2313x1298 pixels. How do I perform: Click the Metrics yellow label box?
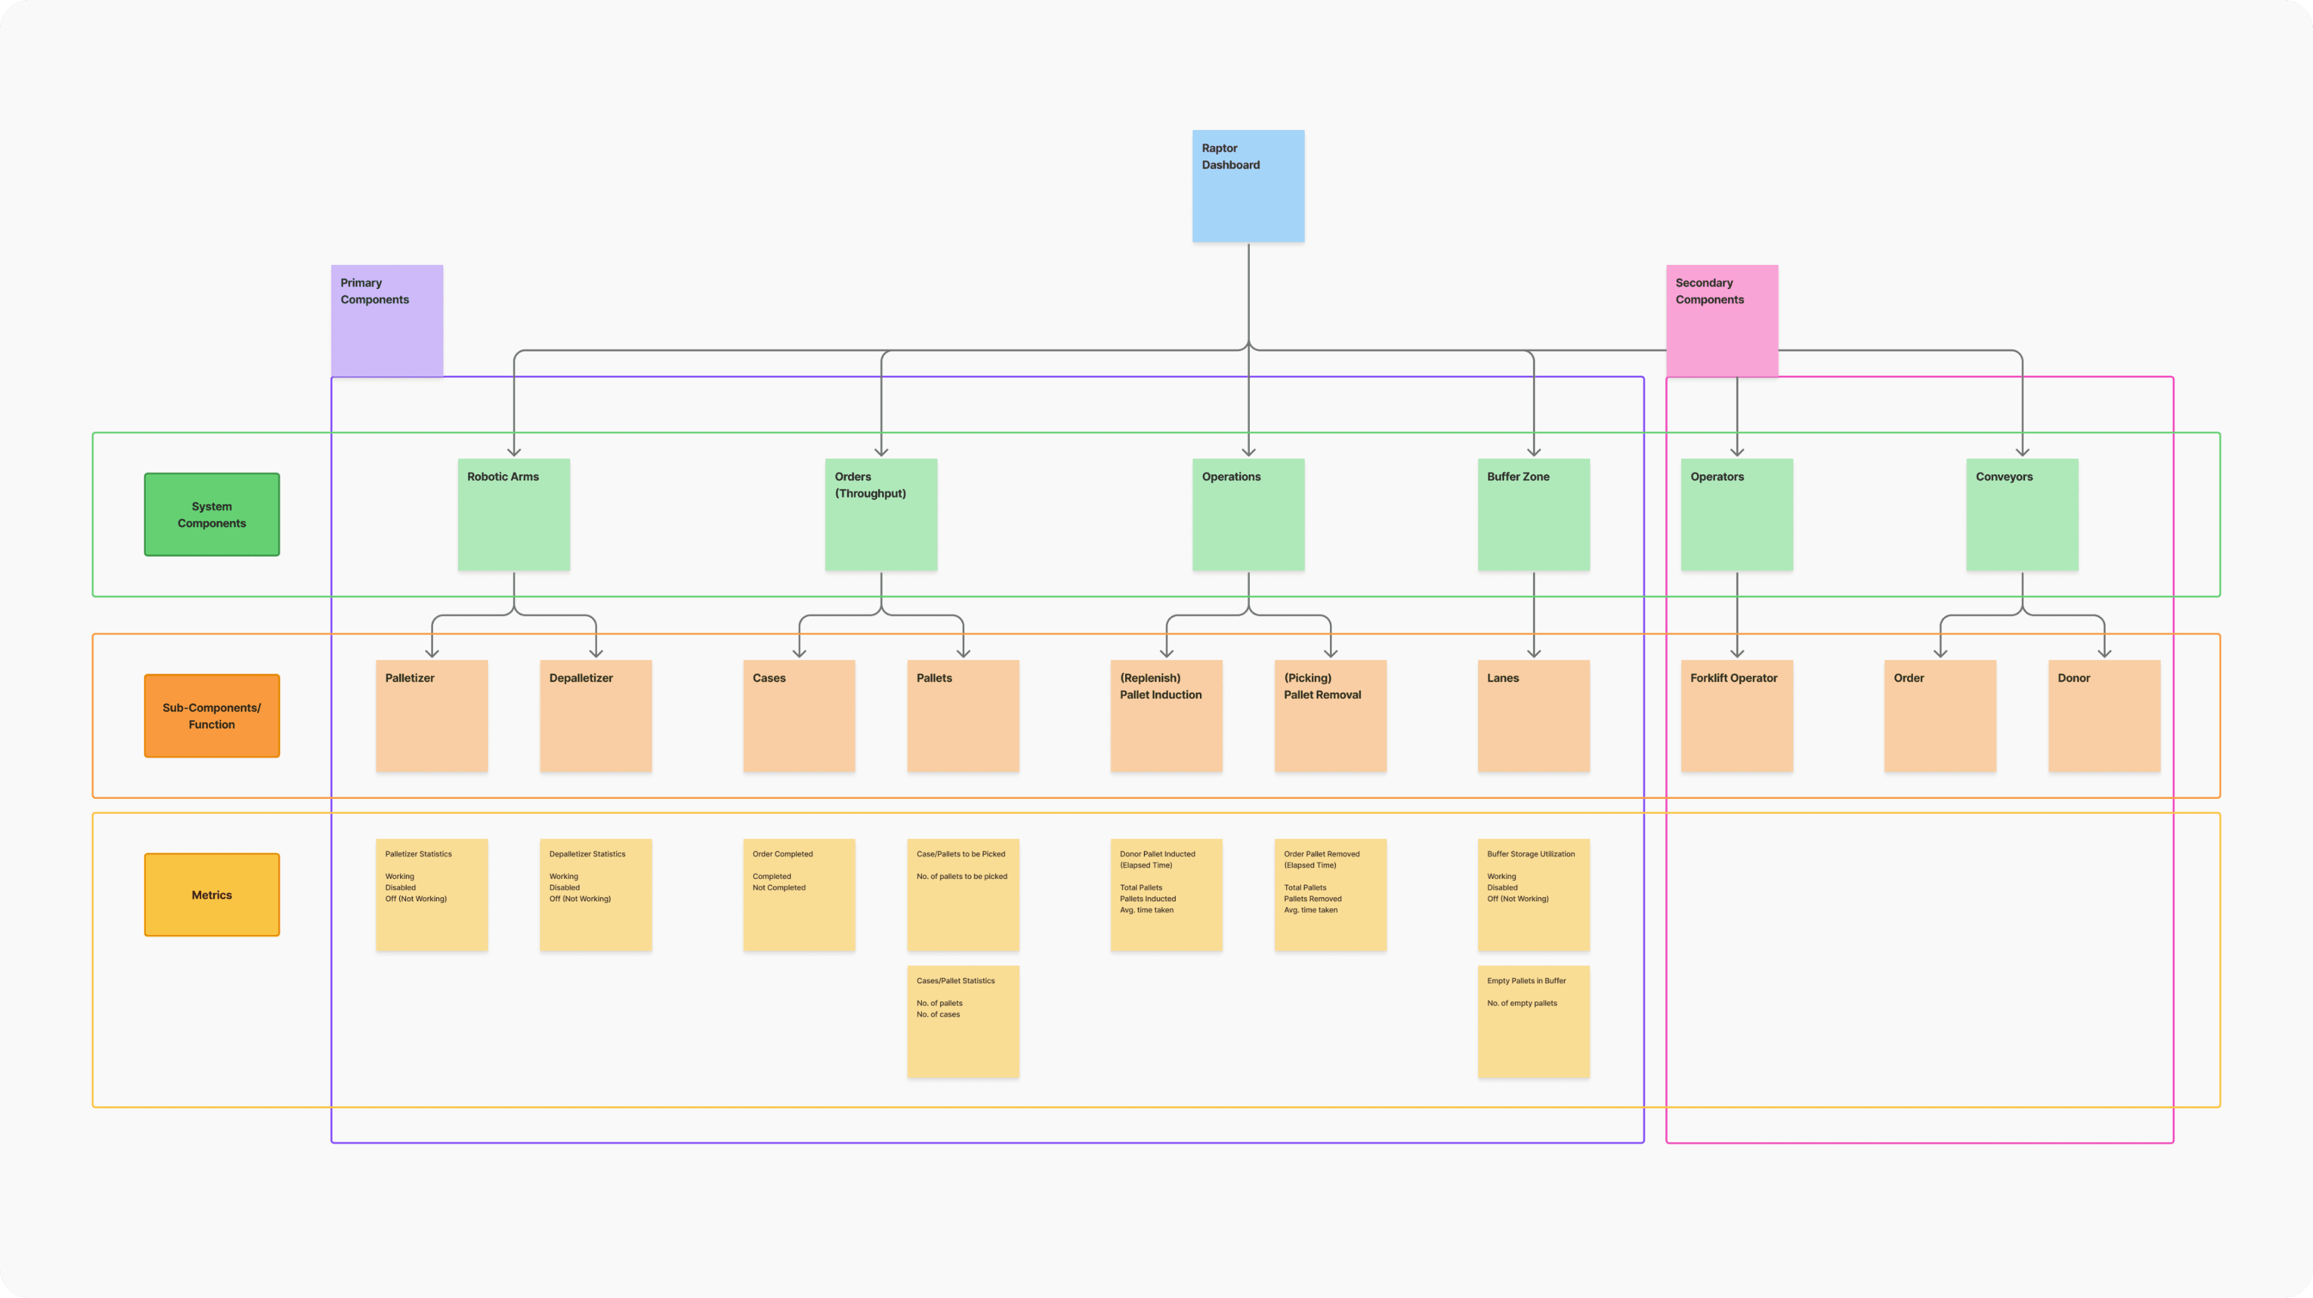pyautogui.click(x=212, y=894)
